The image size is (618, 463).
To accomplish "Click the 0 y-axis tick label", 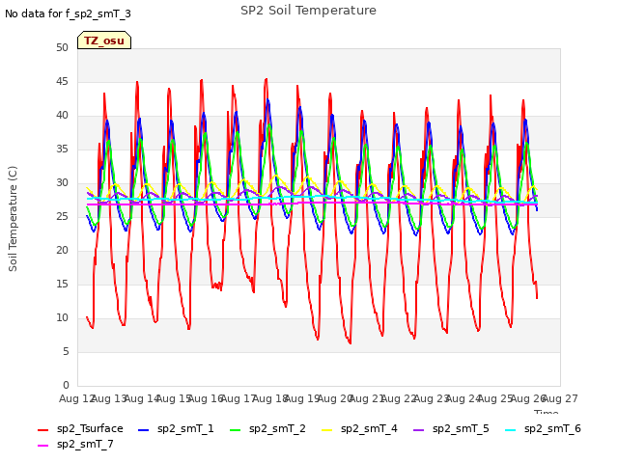I will 66,385.
